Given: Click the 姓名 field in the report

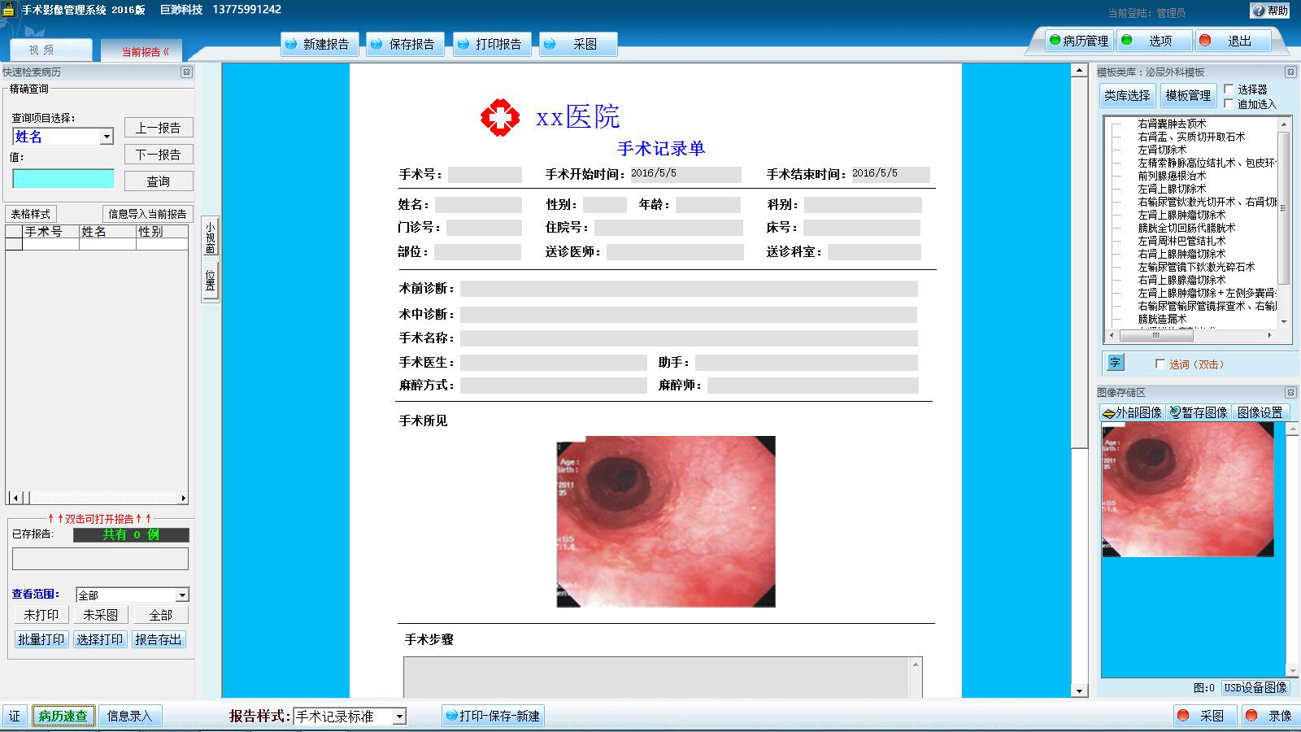Looking at the screenshot, I should (478, 205).
